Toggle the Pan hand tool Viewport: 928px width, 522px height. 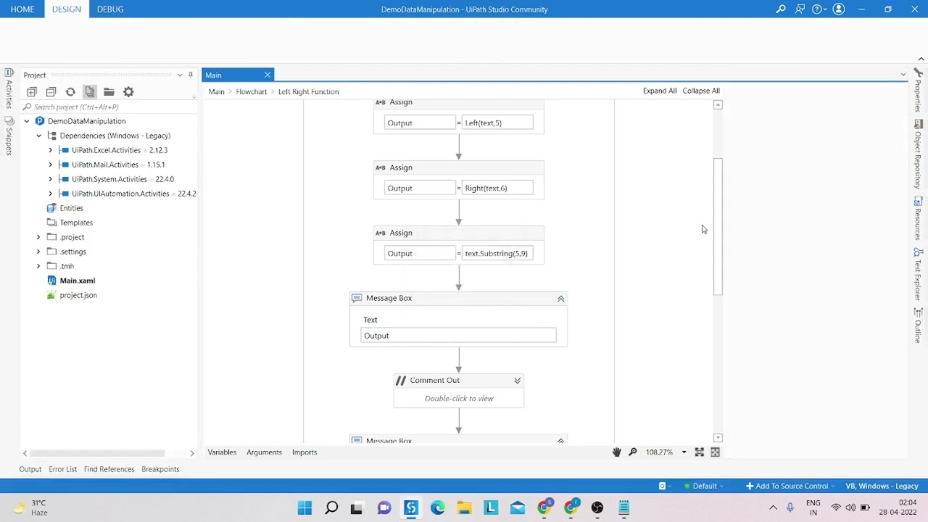(x=617, y=452)
